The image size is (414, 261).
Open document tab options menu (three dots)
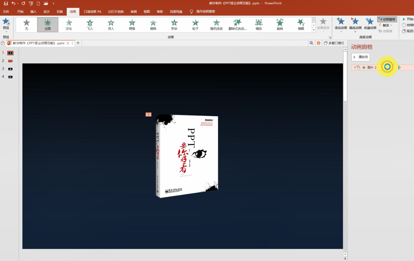pyautogui.click(x=72, y=43)
